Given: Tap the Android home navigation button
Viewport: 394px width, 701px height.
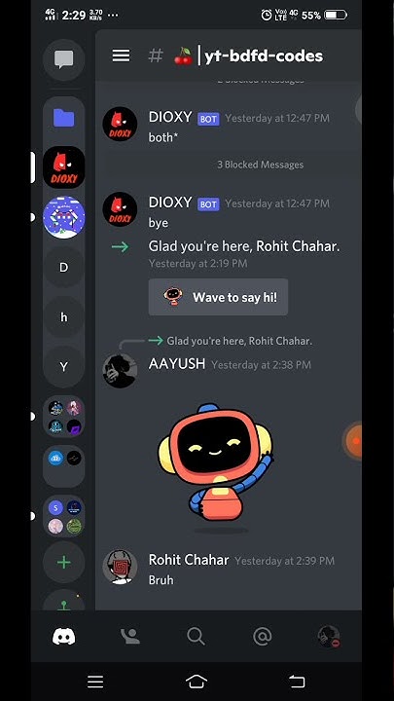Looking at the screenshot, I should (x=197, y=682).
